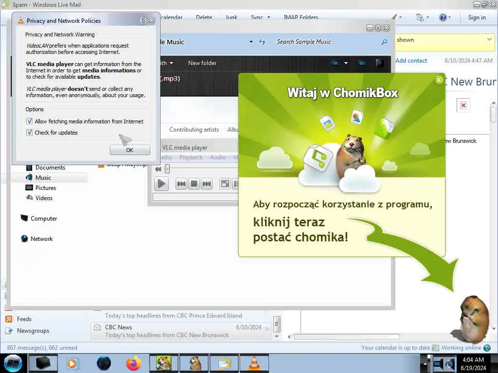Click the Explorer help icon at the toolbar end
This screenshot has width=498, height=373.
click(x=379, y=63)
